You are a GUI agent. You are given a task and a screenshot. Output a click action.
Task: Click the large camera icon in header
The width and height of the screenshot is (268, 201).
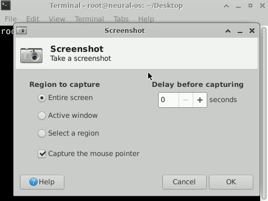point(31,55)
